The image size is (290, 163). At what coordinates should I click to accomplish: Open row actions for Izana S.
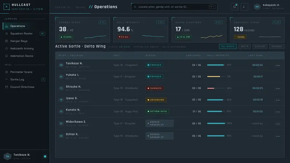(x=278, y=100)
